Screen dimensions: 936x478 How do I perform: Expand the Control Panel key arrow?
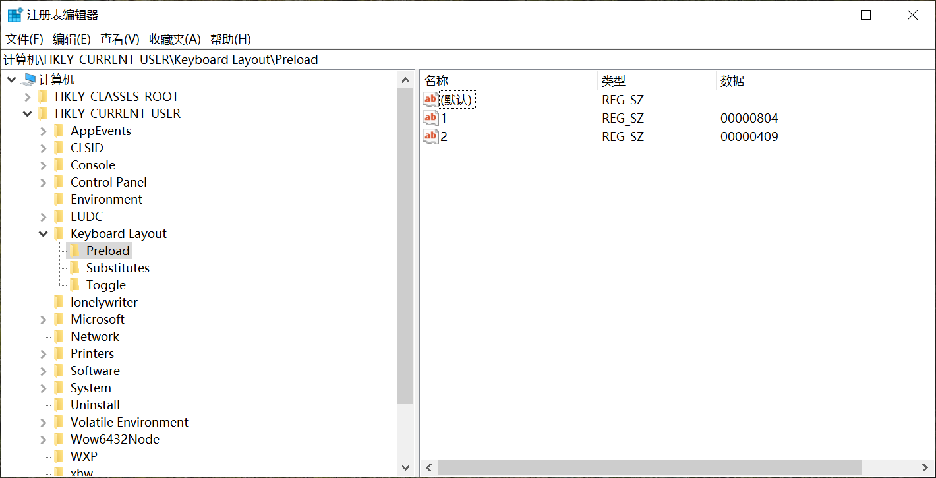click(44, 183)
